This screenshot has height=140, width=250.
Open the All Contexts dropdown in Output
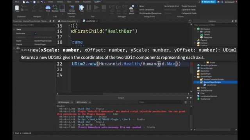click(x=83, y=102)
